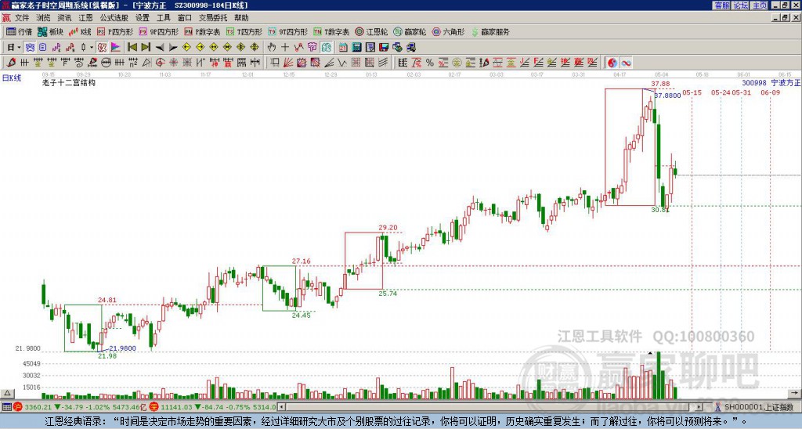Open the calculator icon

[357, 48]
